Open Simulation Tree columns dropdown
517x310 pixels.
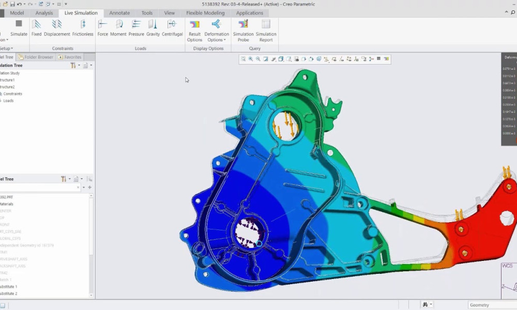tap(87, 65)
